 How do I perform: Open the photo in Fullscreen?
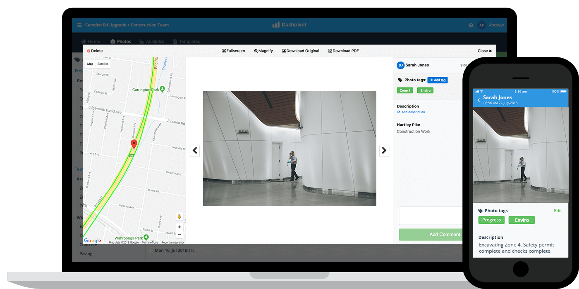(234, 51)
